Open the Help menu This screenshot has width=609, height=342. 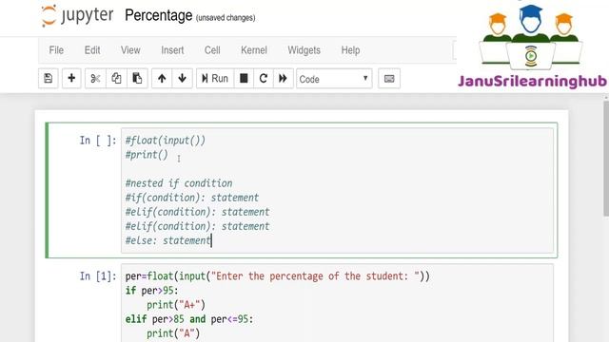coord(350,50)
